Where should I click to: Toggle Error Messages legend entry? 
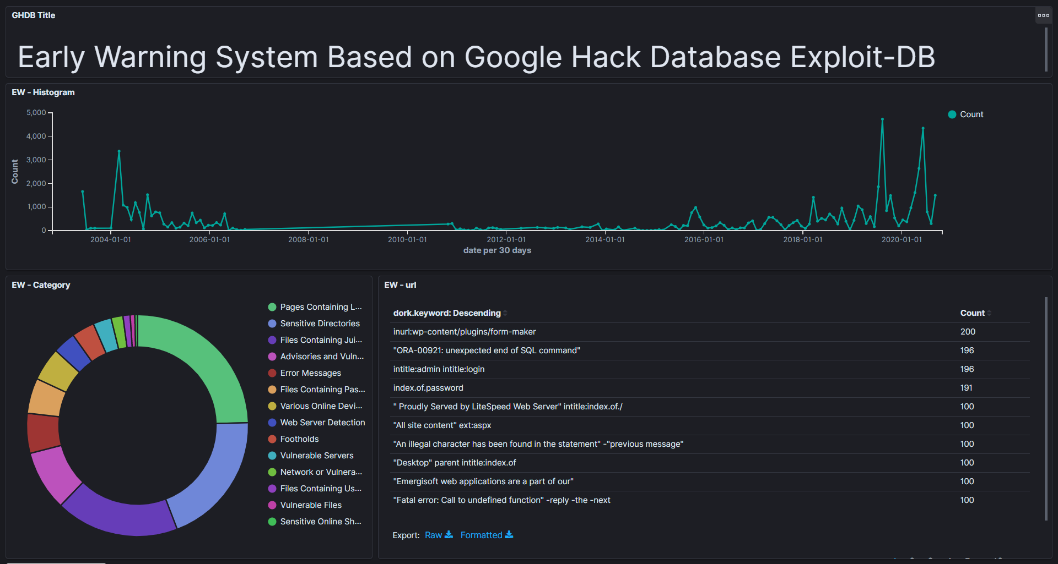305,373
